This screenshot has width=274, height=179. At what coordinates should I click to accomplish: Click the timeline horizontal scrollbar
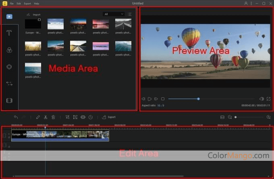[x=99, y=176]
